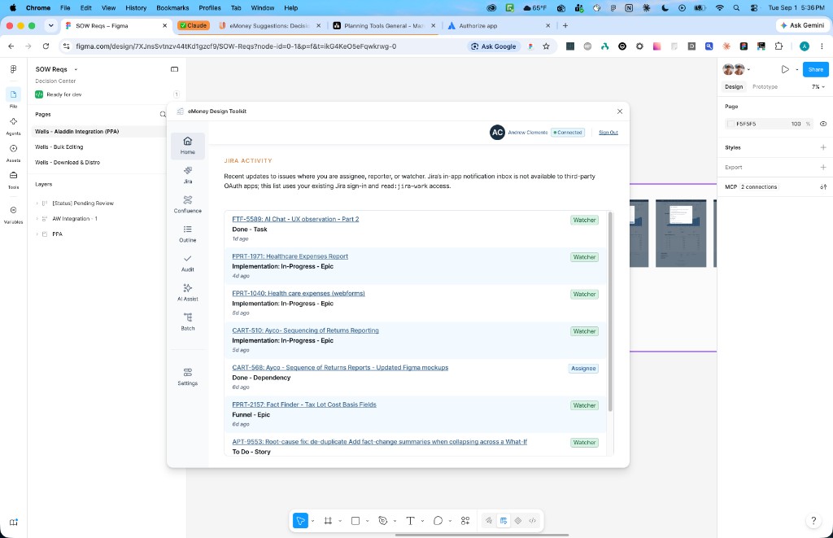The image size is (833, 538).
Task: Select the Comment tool in bottom toolbar
Action: tap(438, 521)
